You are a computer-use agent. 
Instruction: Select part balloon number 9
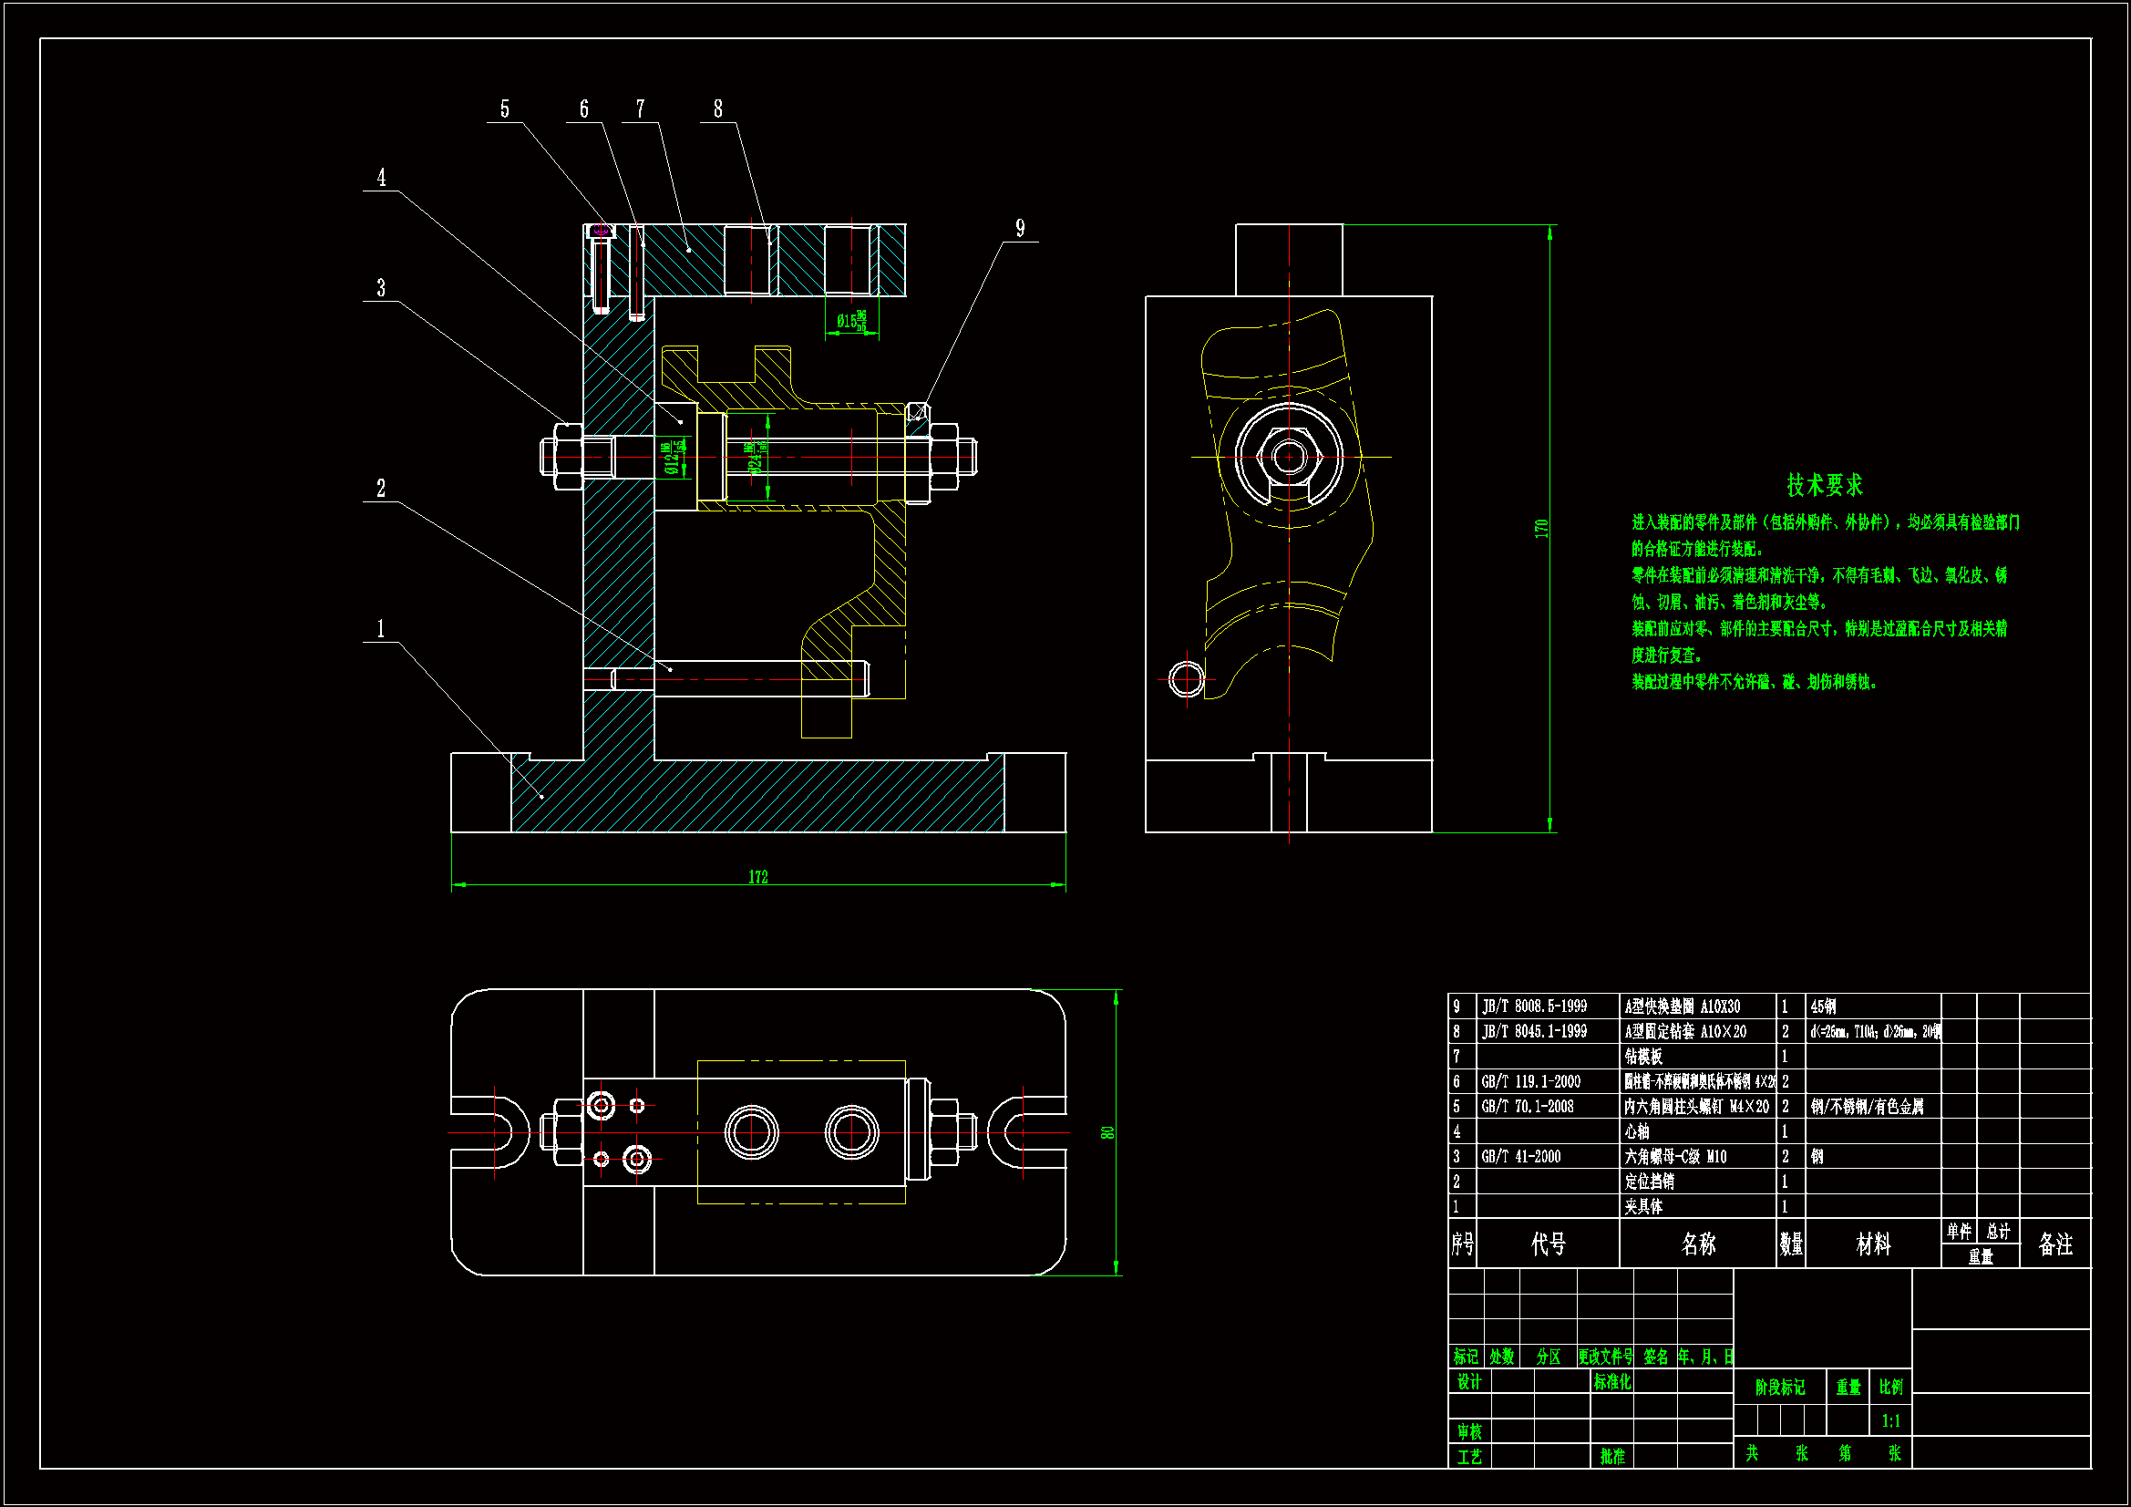(x=1020, y=229)
